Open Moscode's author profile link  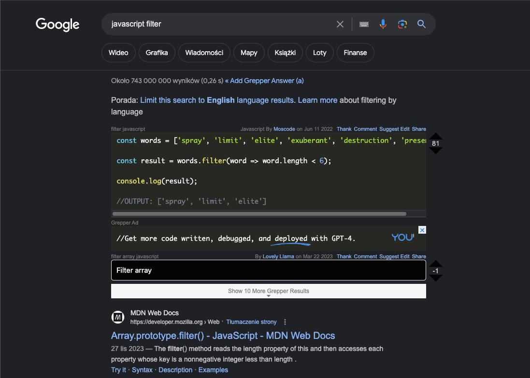pyautogui.click(x=284, y=129)
